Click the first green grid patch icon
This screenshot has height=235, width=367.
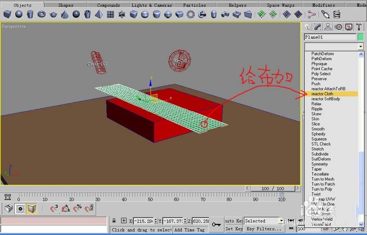pos(262,15)
